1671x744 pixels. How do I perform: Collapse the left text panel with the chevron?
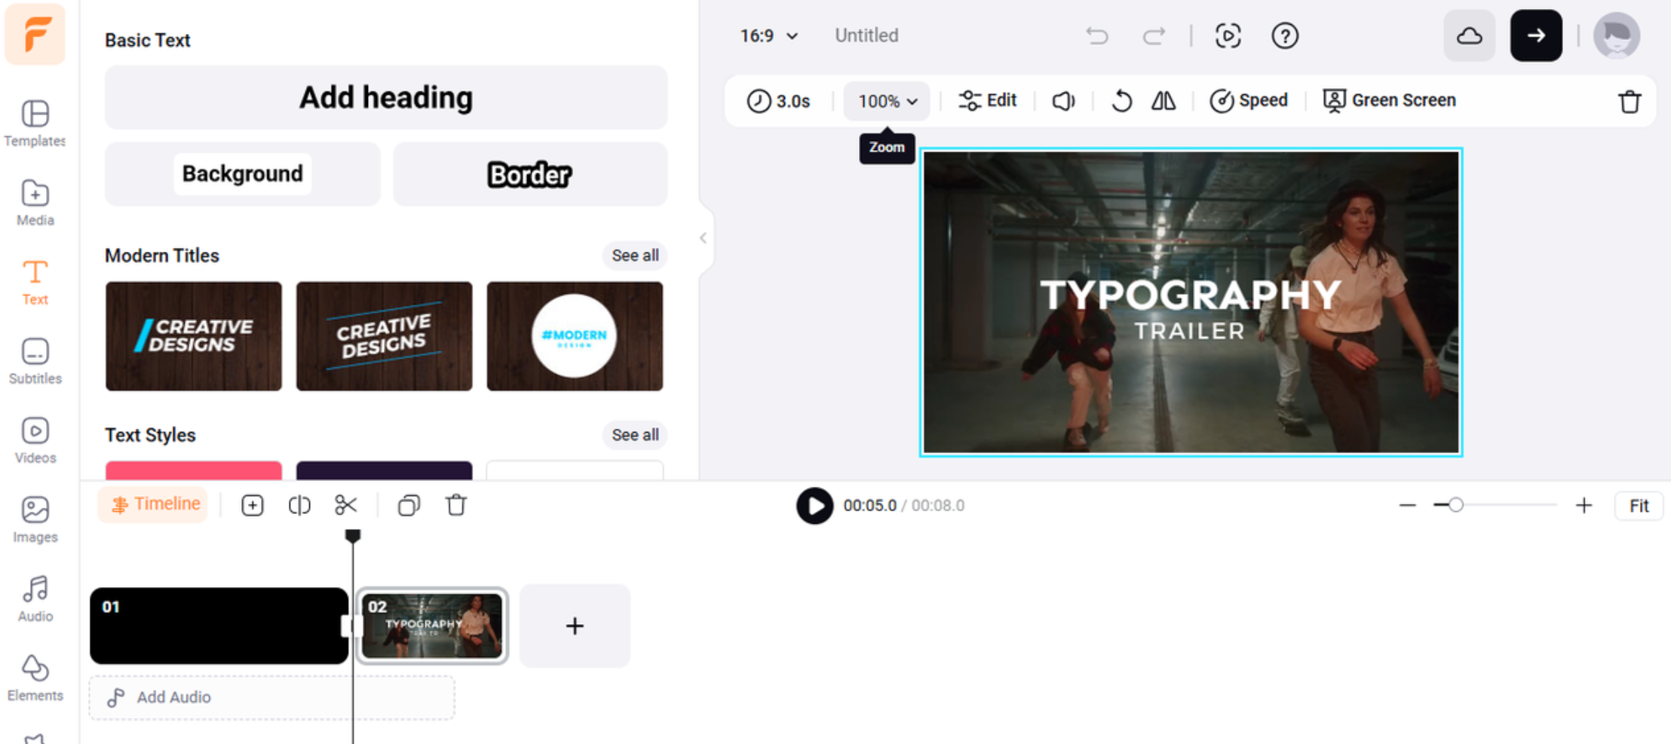(703, 238)
